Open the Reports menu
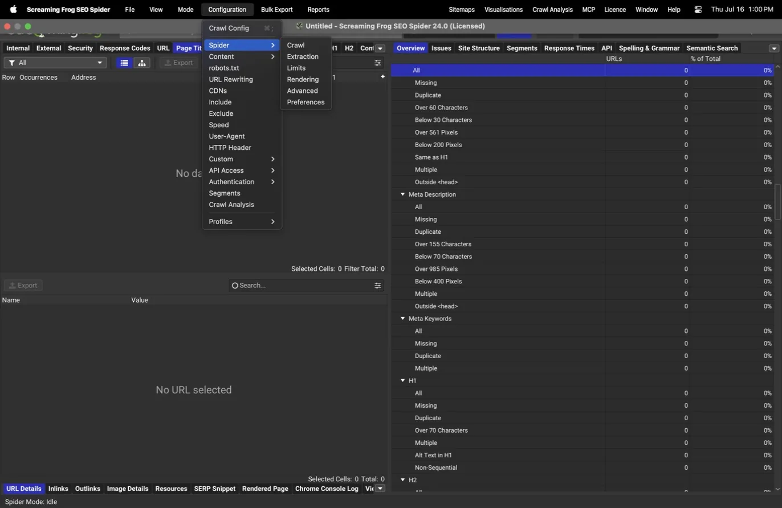 click(318, 10)
